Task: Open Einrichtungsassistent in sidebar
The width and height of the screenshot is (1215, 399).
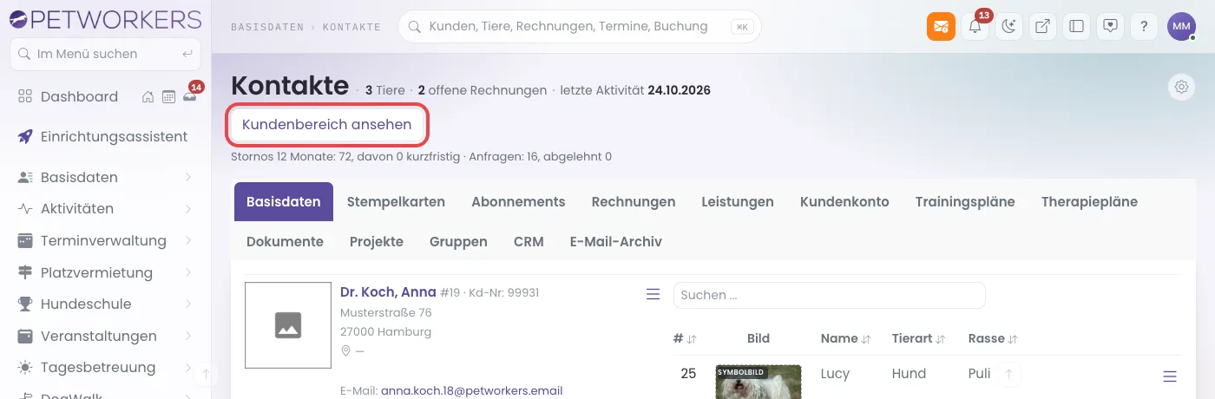Action: [114, 137]
